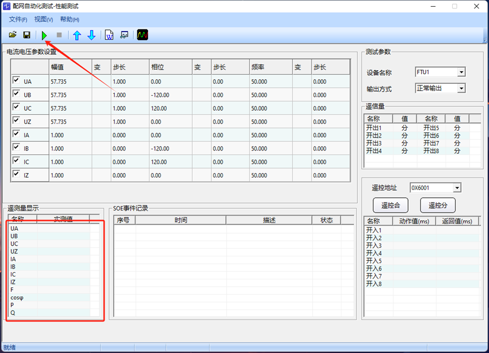
Task: Select the UA amplitude cell 57.735
Action: (70, 81)
